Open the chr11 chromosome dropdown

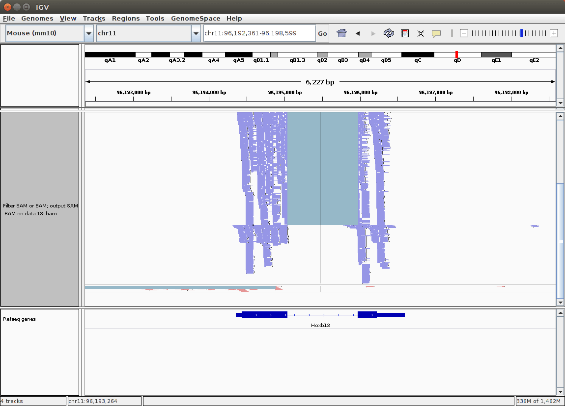tap(196, 33)
